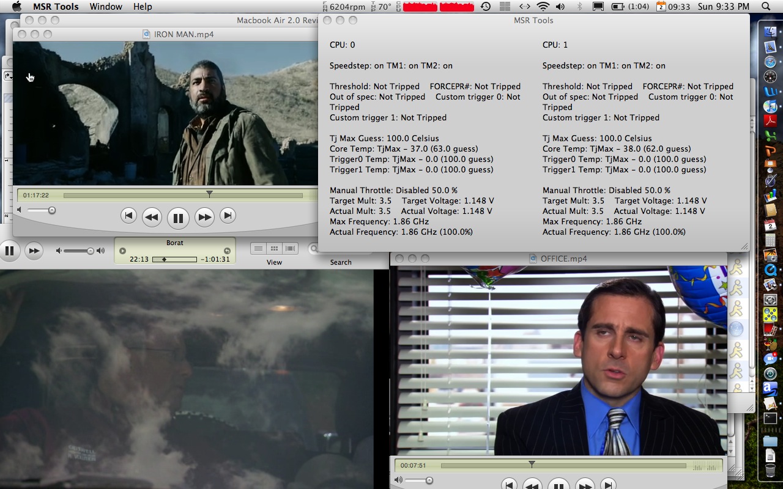Open the Trash in the Dock

click(770, 471)
